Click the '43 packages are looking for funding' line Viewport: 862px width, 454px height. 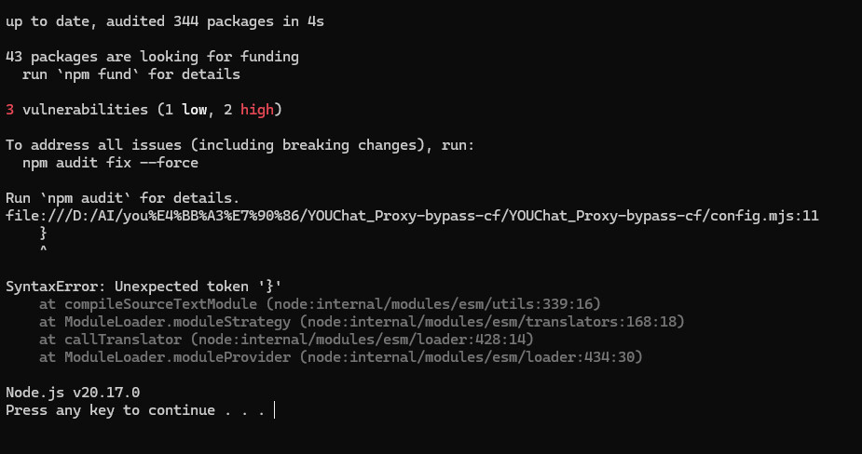click(152, 57)
